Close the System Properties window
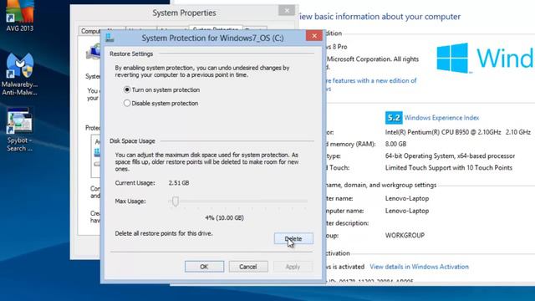Screen dimensions: 535x301 pos(287,11)
